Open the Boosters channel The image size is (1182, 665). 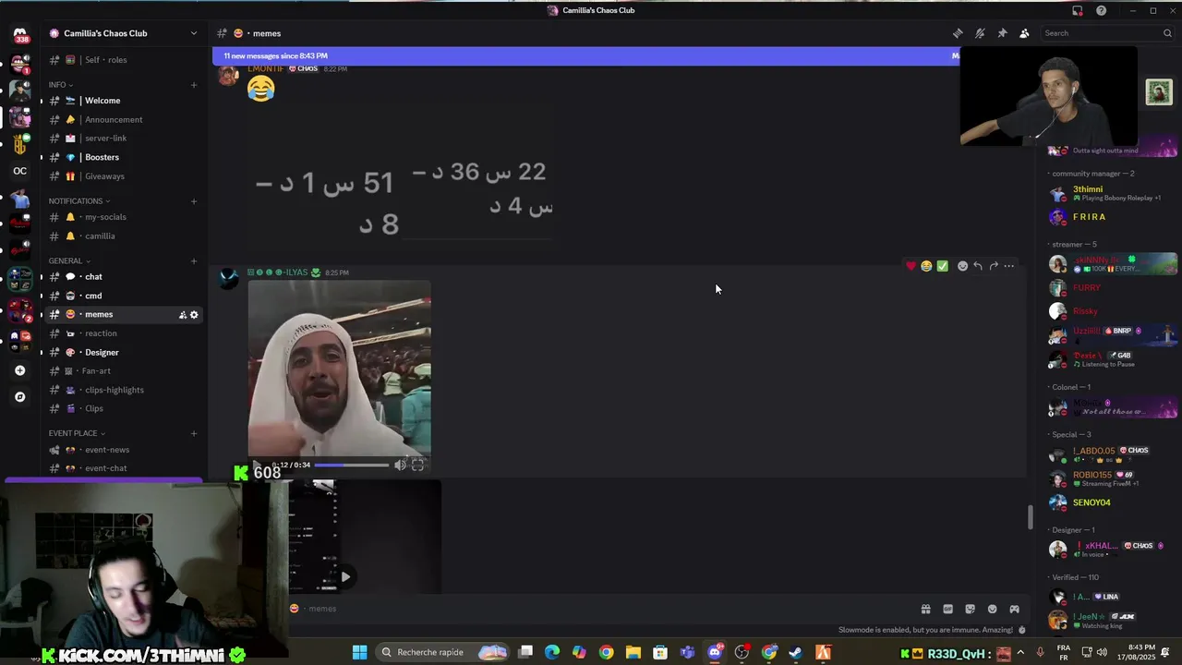point(124,157)
